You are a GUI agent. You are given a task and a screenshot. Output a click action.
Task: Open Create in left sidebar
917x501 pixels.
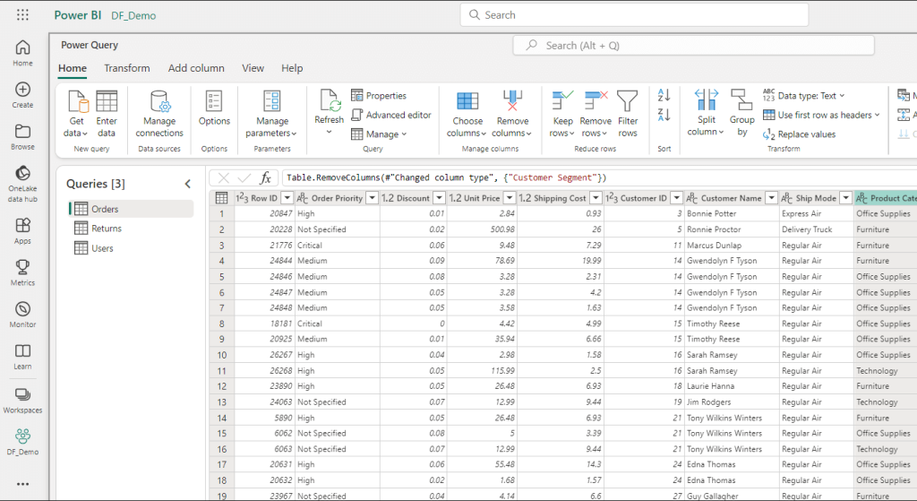pos(22,95)
